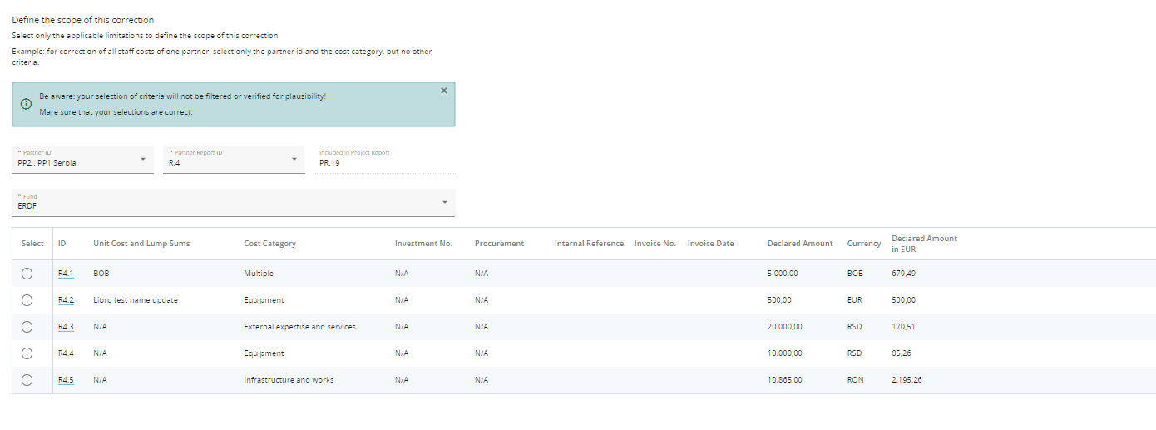Click the Cost Category column header
Screen dimensions: 1156x430
(269, 244)
